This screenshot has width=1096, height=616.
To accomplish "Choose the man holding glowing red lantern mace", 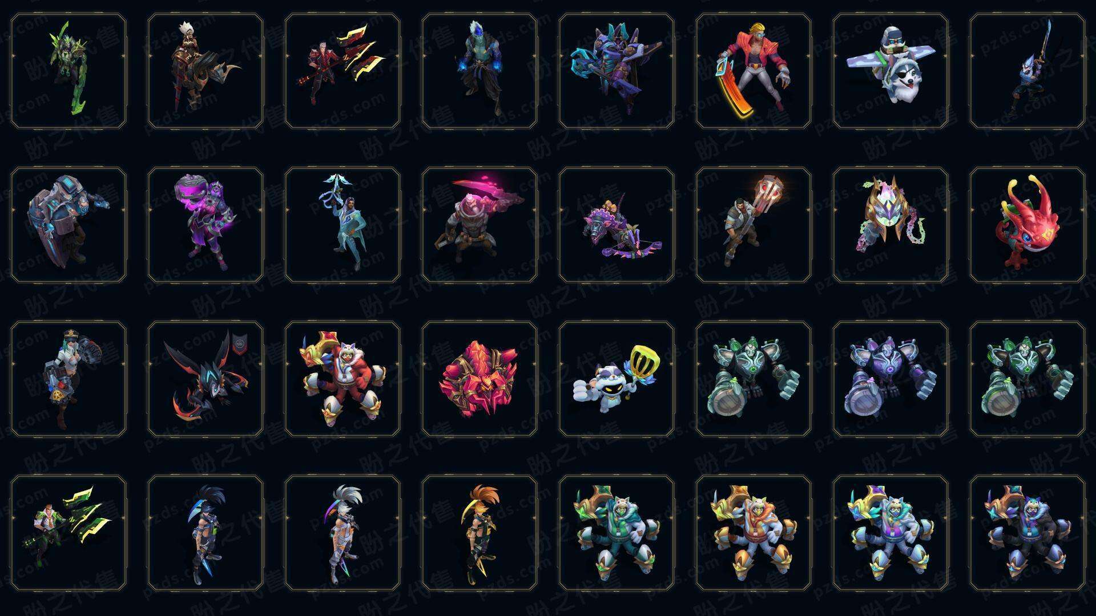I will click(x=753, y=225).
